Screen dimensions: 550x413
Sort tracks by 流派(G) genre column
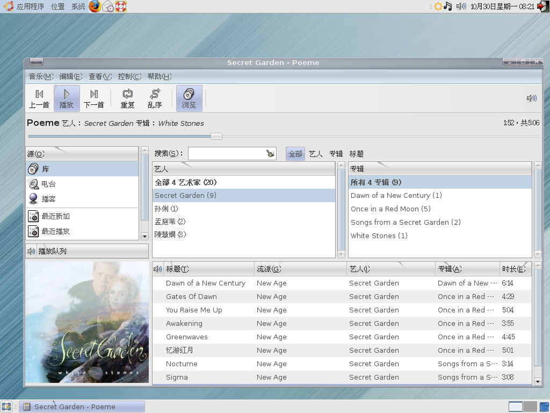pos(300,269)
